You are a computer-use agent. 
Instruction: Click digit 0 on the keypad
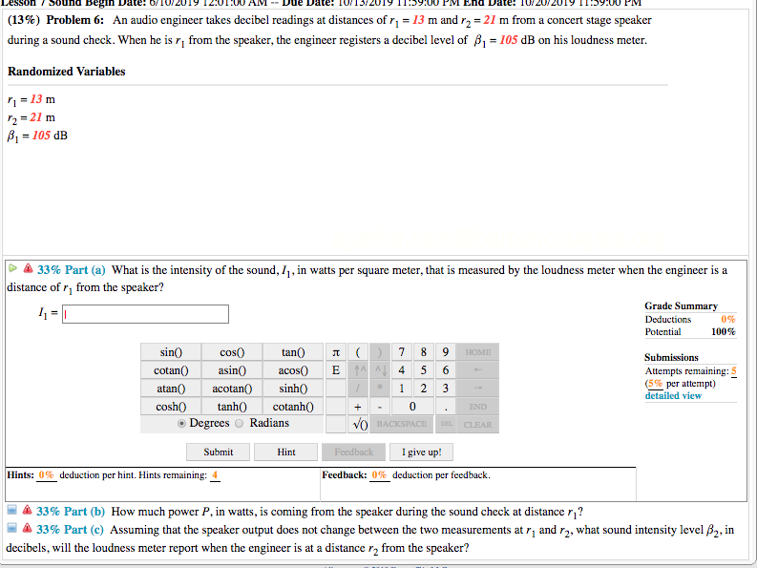(412, 407)
